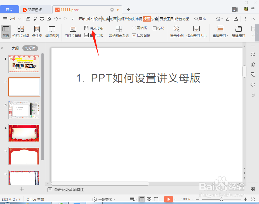Expand the customize quick access toolbar arrow
The width and height of the screenshot is (259, 204).
coord(72,19)
